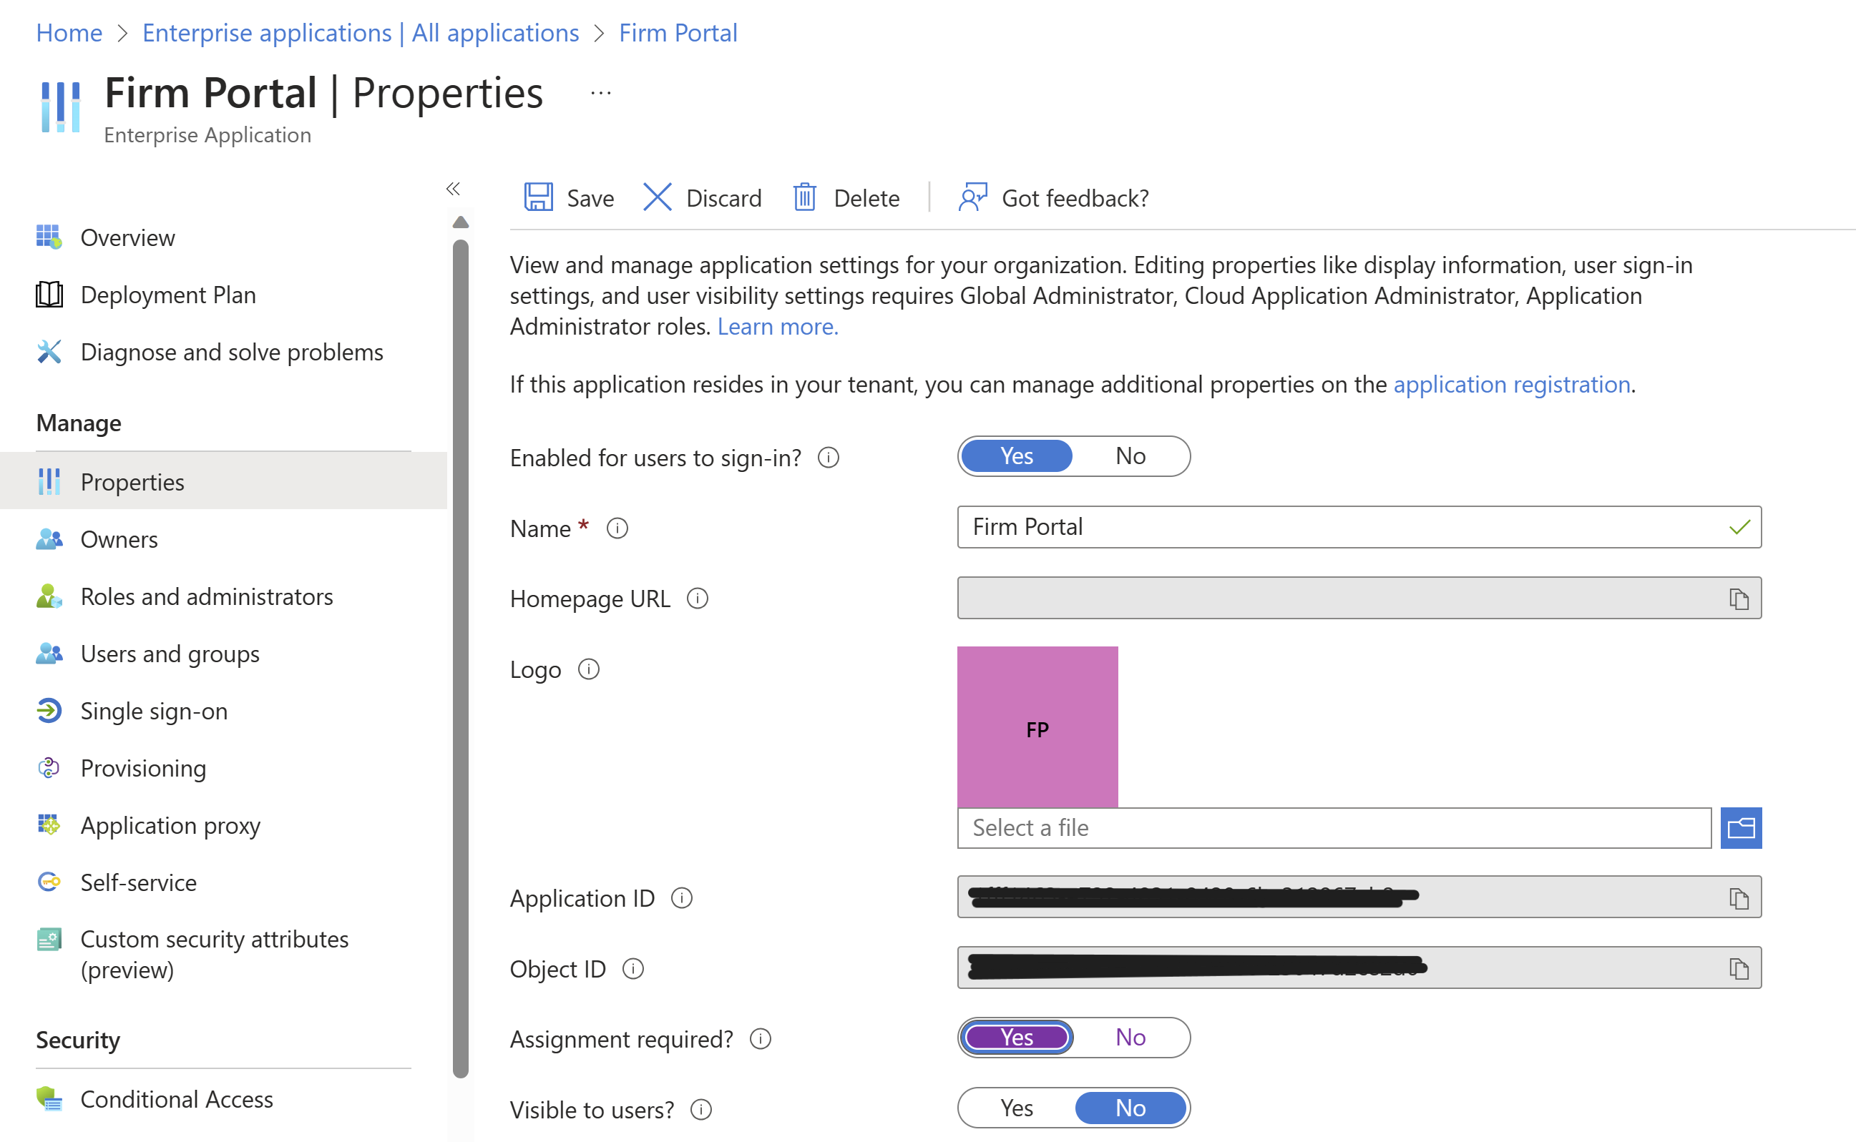Set Visible to users to Yes
The image size is (1856, 1142).
point(1017,1108)
